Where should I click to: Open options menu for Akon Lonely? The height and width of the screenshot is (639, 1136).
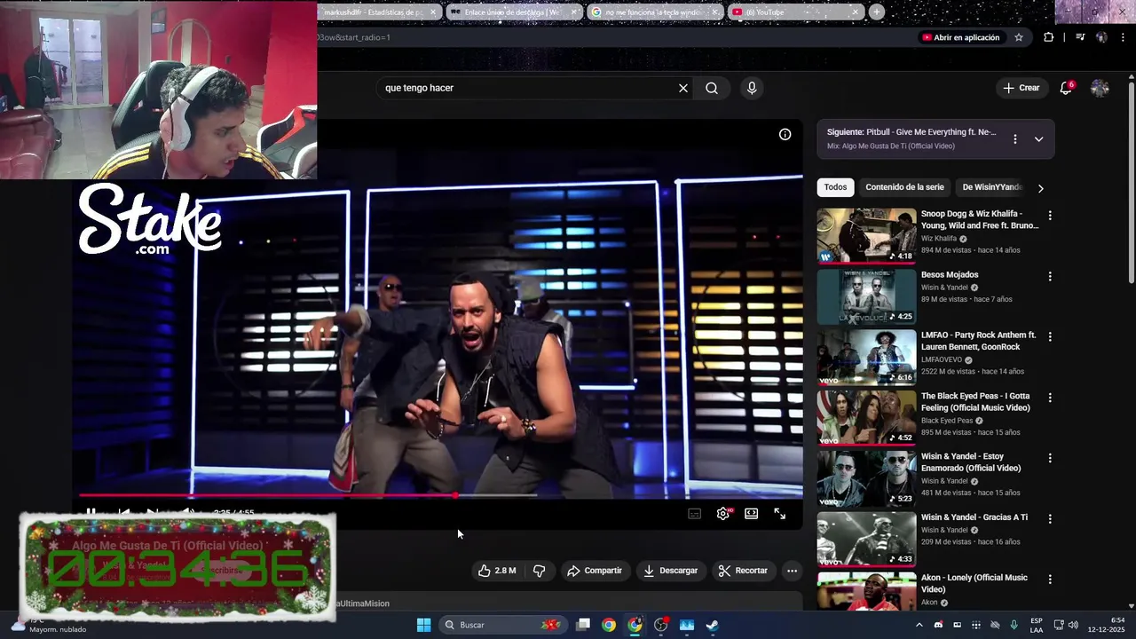(x=1050, y=580)
